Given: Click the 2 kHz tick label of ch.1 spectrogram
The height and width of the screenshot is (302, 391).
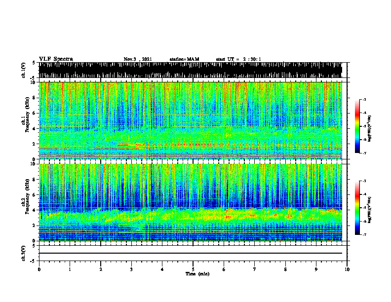Looking at the screenshot, I should pos(35,144).
